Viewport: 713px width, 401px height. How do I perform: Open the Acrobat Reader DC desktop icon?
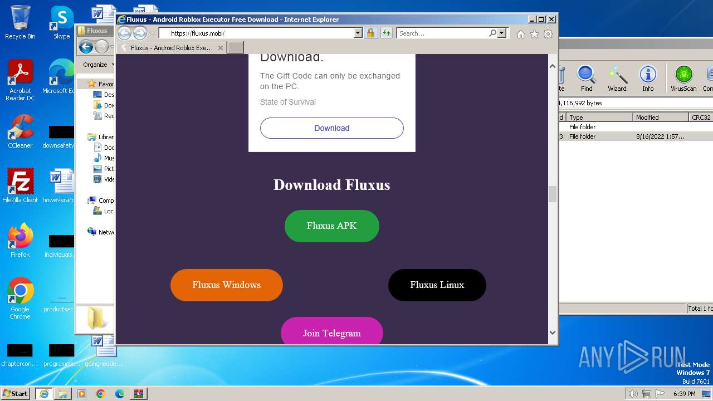pyautogui.click(x=20, y=81)
